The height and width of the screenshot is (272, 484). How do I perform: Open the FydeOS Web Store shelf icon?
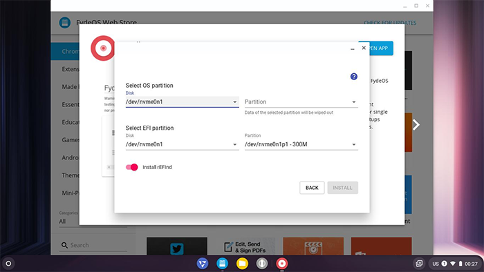(222, 264)
